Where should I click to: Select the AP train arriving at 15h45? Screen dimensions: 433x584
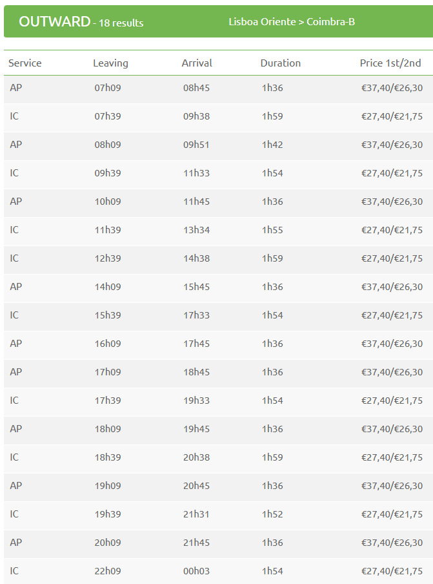click(x=218, y=288)
